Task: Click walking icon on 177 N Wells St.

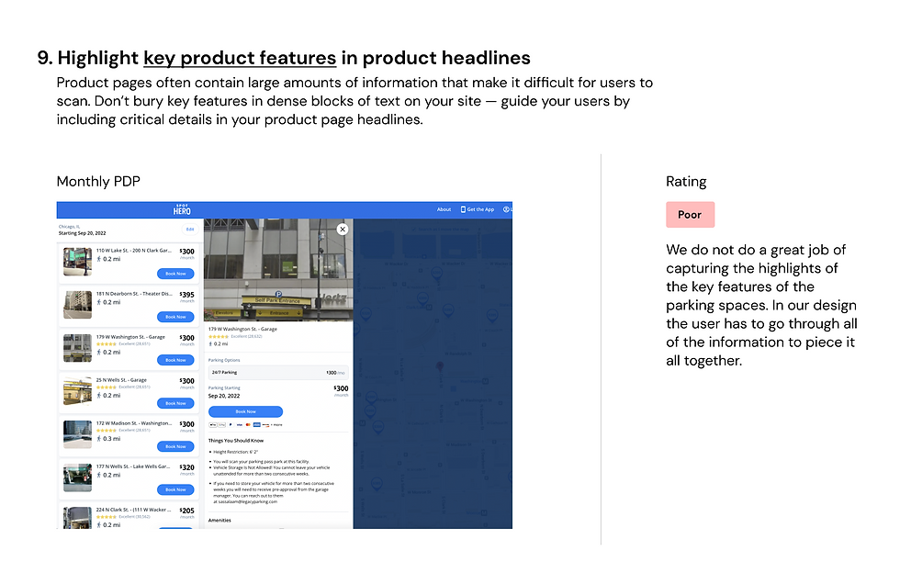Action: [99, 475]
